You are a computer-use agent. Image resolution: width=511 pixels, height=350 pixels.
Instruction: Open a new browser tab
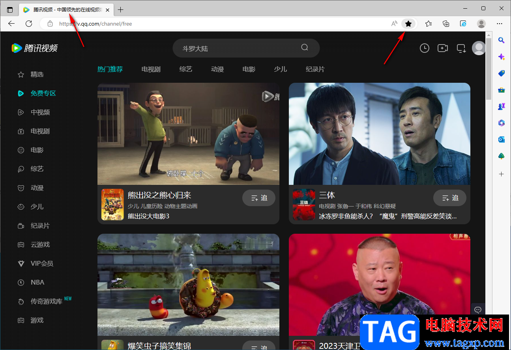[121, 9]
